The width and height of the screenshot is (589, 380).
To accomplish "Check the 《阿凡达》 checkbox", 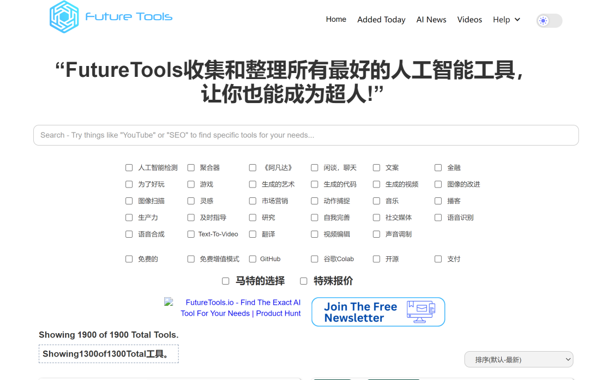I will pos(253,167).
